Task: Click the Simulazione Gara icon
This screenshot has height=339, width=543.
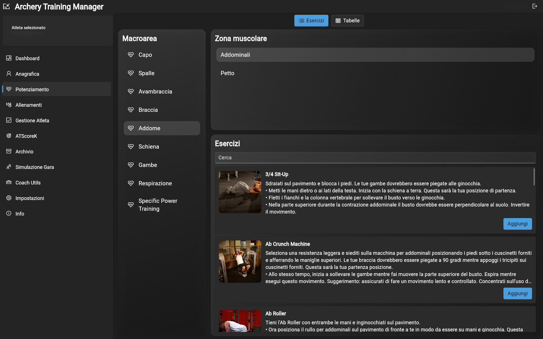Action: pyautogui.click(x=9, y=167)
